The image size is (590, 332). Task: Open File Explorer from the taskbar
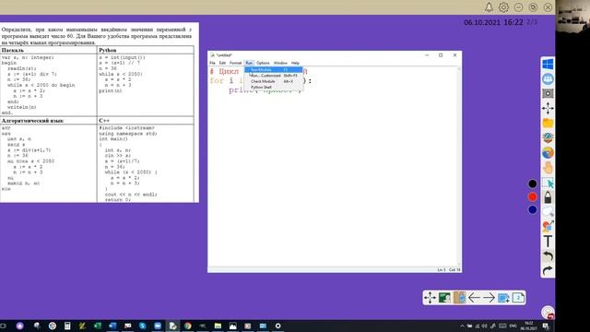click(x=218, y=326)
